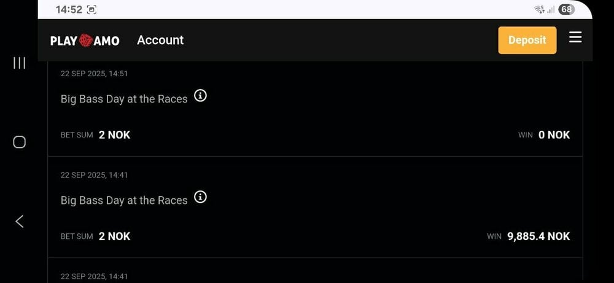Tap the Android back arrow

[19, 221]
